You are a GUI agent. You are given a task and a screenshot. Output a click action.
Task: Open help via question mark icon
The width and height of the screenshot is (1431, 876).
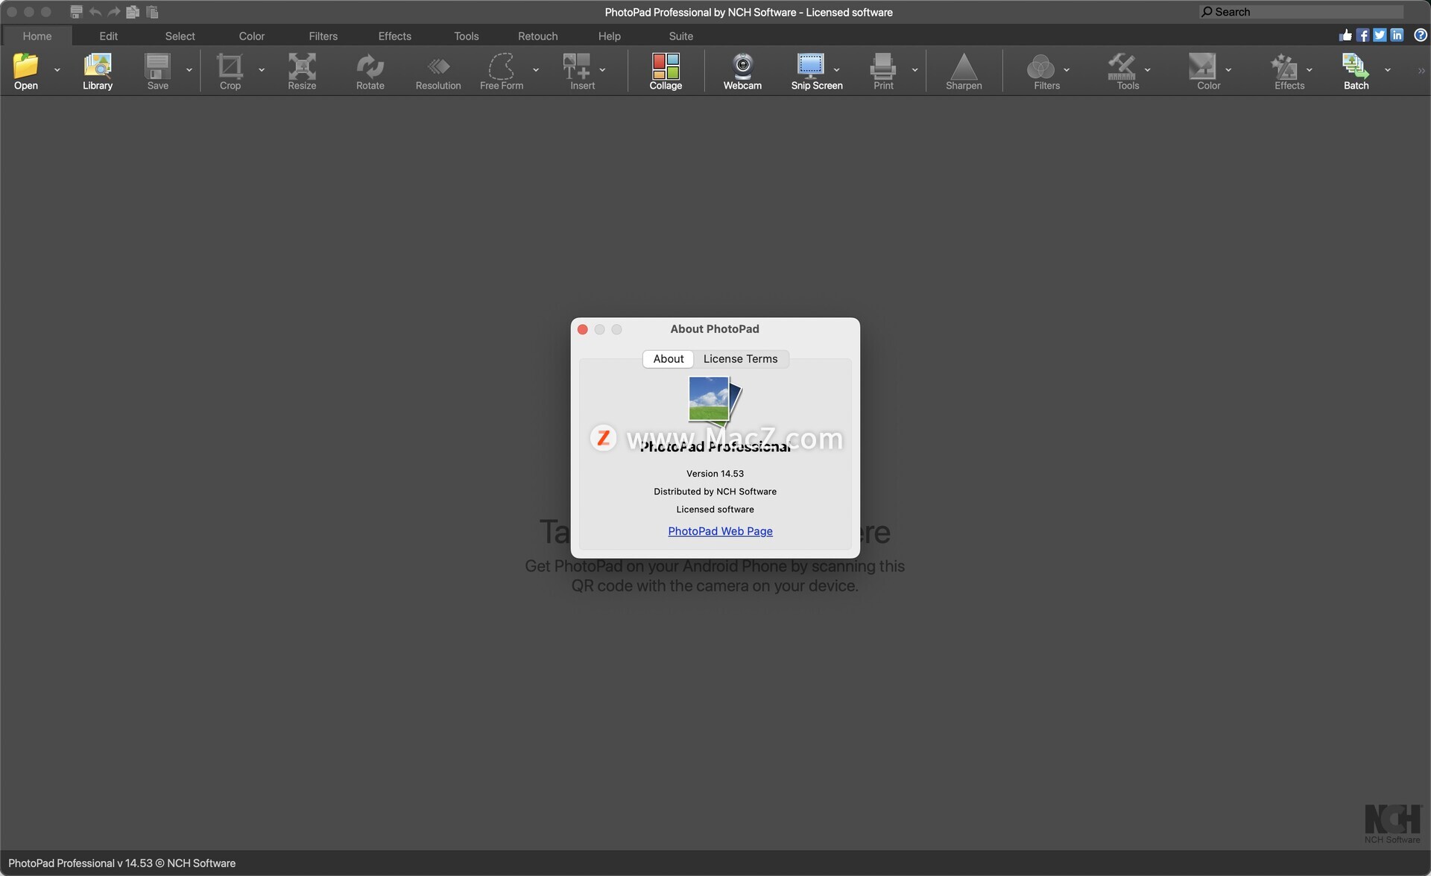(x=1421, y=35)
